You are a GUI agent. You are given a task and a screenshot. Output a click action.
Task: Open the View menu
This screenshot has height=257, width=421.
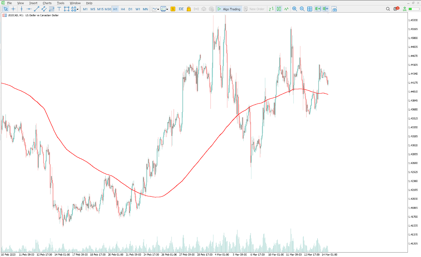[x=21, y=3]
